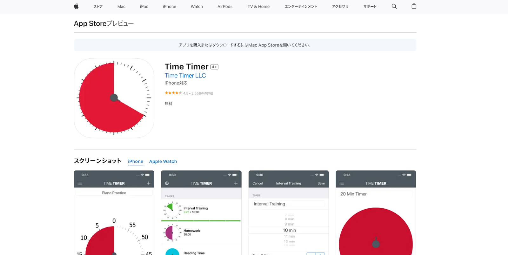
Task: Click Save in Interval Training screenshot
Action: (x=321, y=183)
